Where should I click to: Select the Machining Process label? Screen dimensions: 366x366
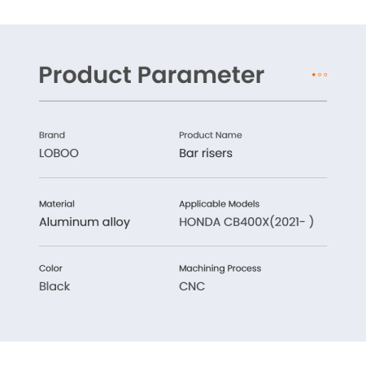pyautogui.click(x=220, y=268)
